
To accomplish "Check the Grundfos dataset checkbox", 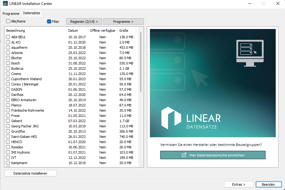I will point(8,131).
